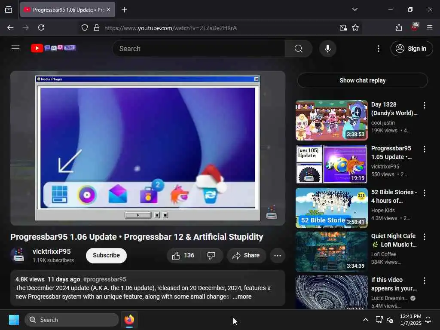The image size is (440, 330).
Task: Click the video player area
Action: [x=148, y=148]
